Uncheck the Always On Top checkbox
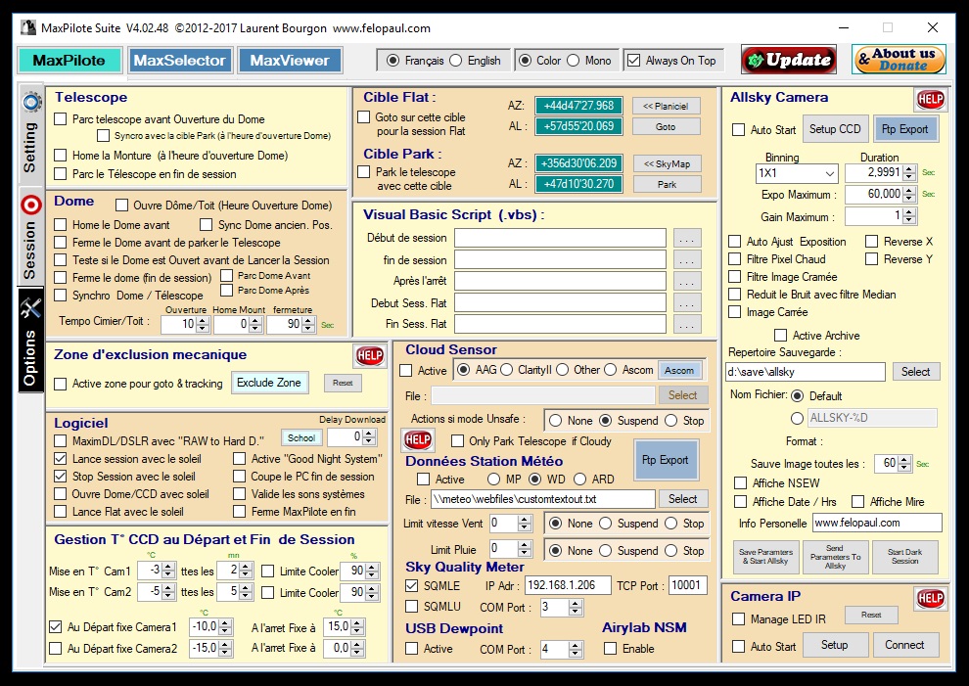Image resolution: width=969 pixels, height=686 pixels. pyautogui.click(x=633, y=61)
